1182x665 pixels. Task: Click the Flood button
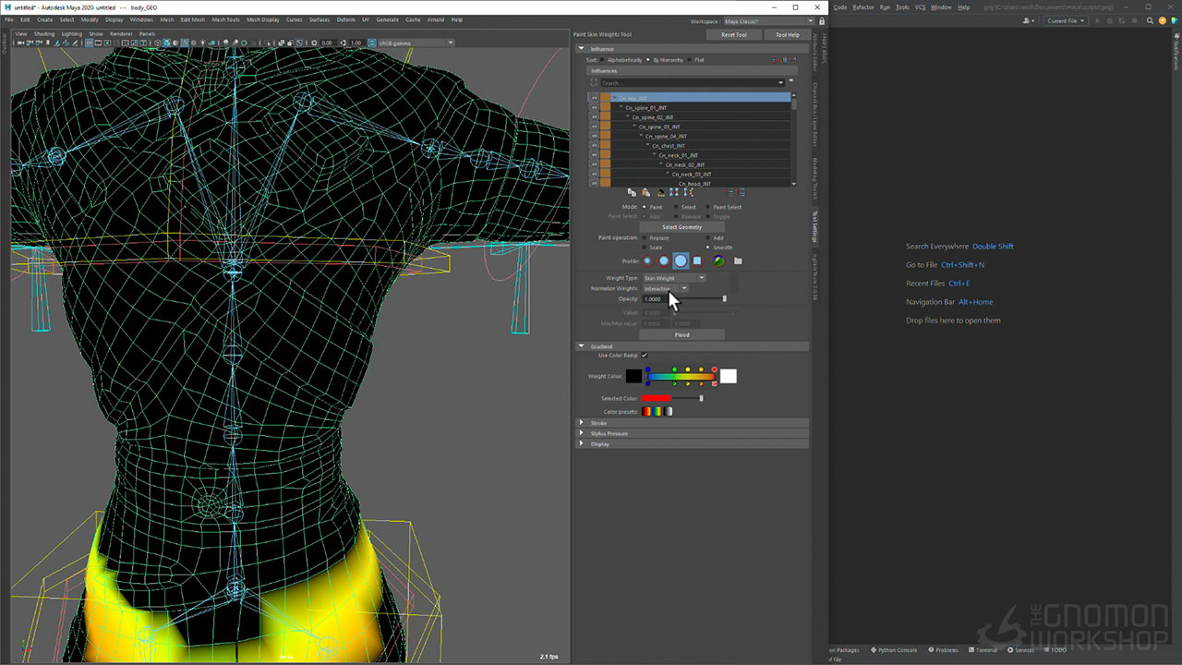[681, 335]
